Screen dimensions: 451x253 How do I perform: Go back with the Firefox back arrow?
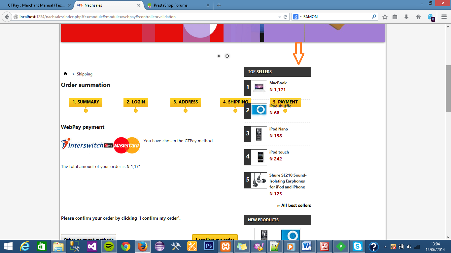pos(7,17)
